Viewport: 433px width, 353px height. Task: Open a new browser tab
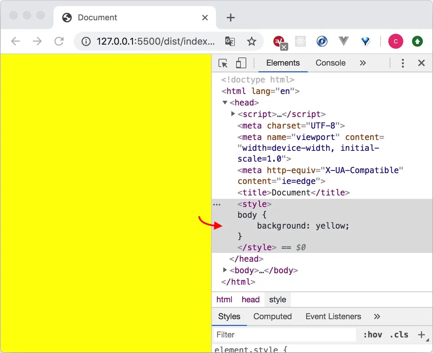pyautogui.click(x=230, y=18)
